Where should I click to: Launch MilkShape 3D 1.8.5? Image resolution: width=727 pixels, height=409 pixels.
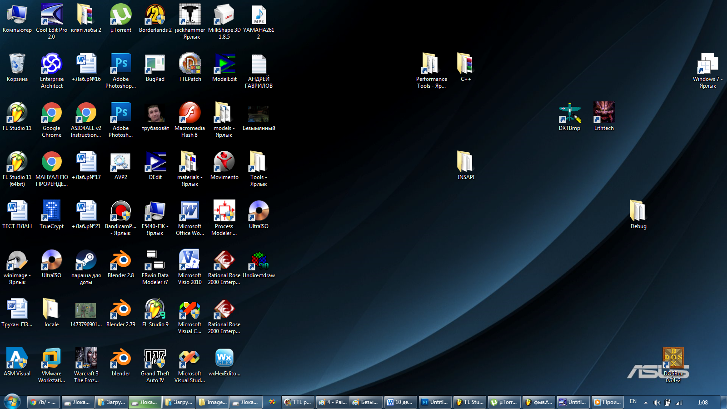(x=224, y=21)
